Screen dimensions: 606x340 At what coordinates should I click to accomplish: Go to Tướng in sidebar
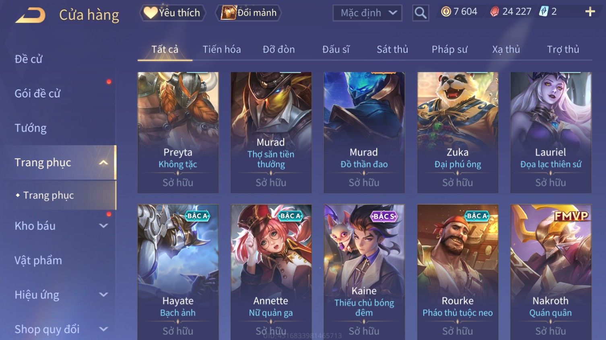click(x=31, y=128)
